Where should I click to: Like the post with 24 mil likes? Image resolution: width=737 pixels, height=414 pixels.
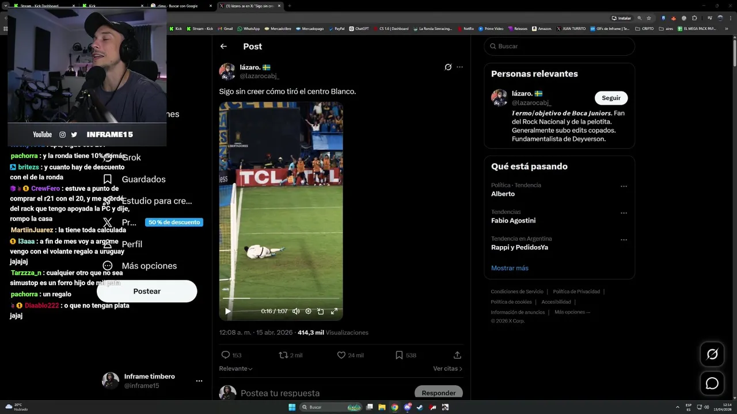(x=351, y=355)
